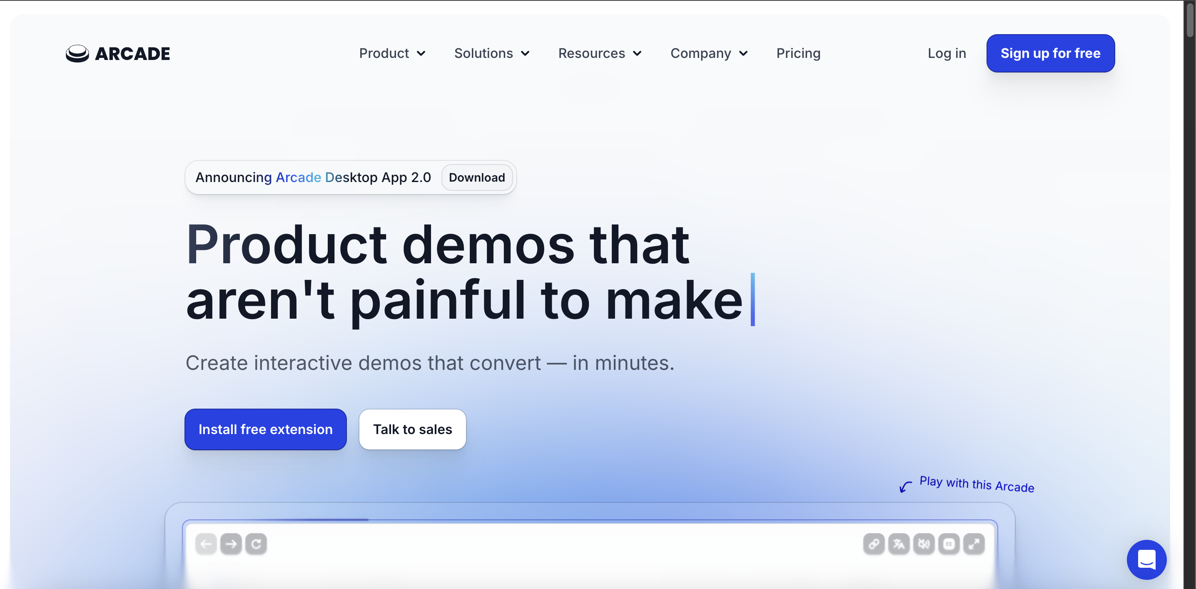
Task: Open the translate language icon
Action: [899, 544]
